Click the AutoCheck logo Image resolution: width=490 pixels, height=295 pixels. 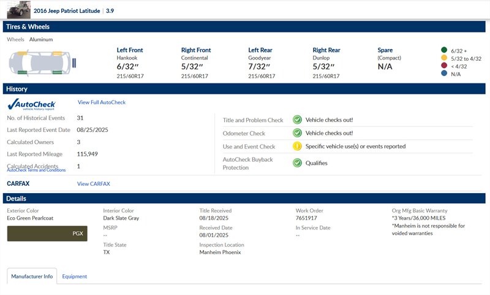[31, 104]
